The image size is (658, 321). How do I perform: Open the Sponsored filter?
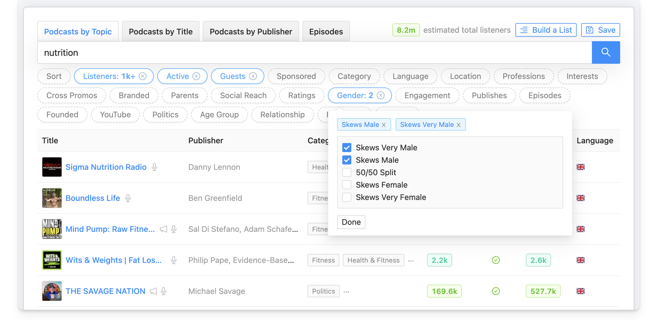tap(296, 76)
